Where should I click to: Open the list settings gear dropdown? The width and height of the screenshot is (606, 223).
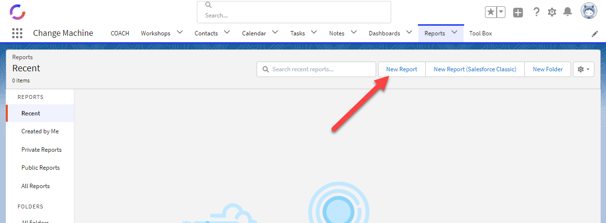(x=584, y=69)
